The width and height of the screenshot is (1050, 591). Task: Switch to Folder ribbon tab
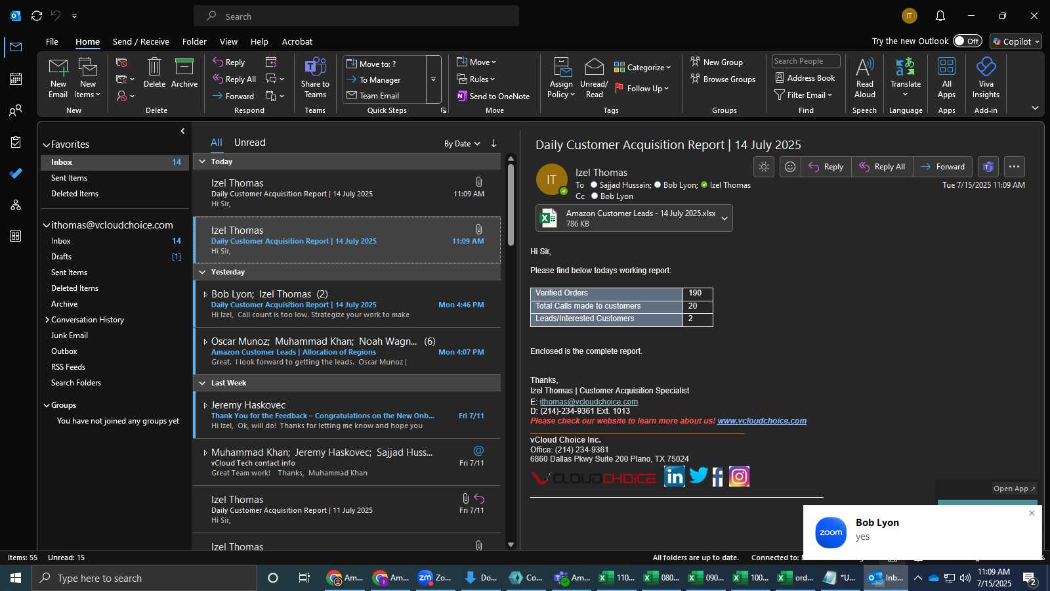[x=194, y=41]
